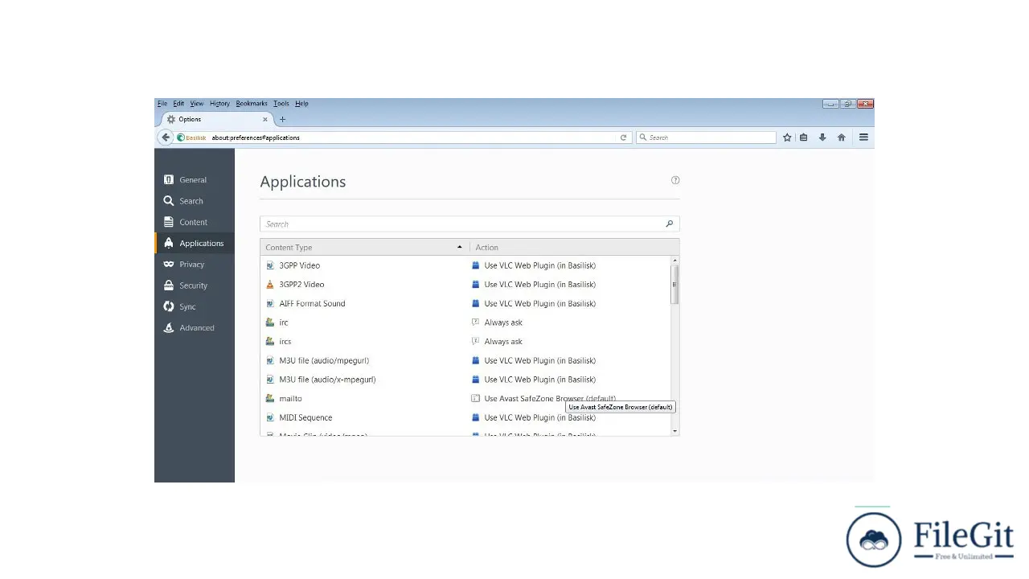Open action dropdown for M3U audio/x-mpegurl
Screen dimensions: 1029x579
pos(570,380)
